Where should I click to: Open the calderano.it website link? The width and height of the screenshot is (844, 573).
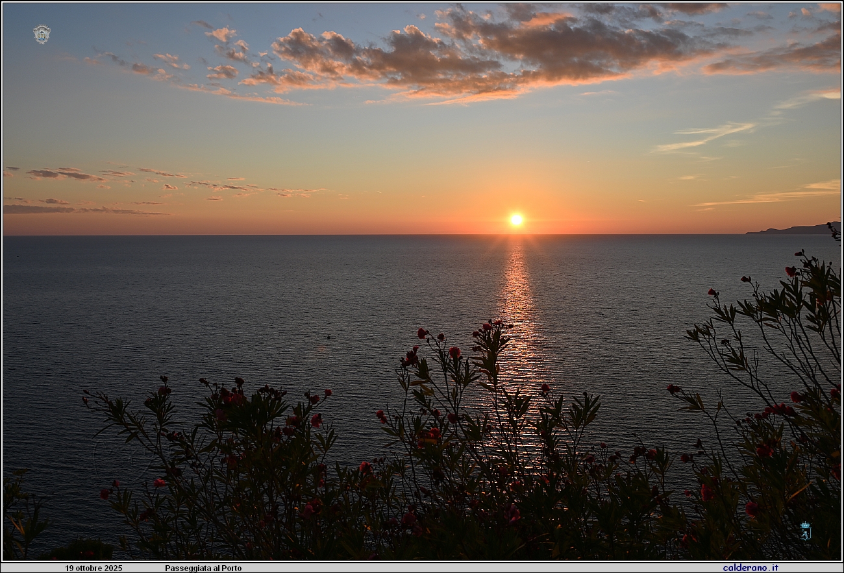(x=750, y=568)
